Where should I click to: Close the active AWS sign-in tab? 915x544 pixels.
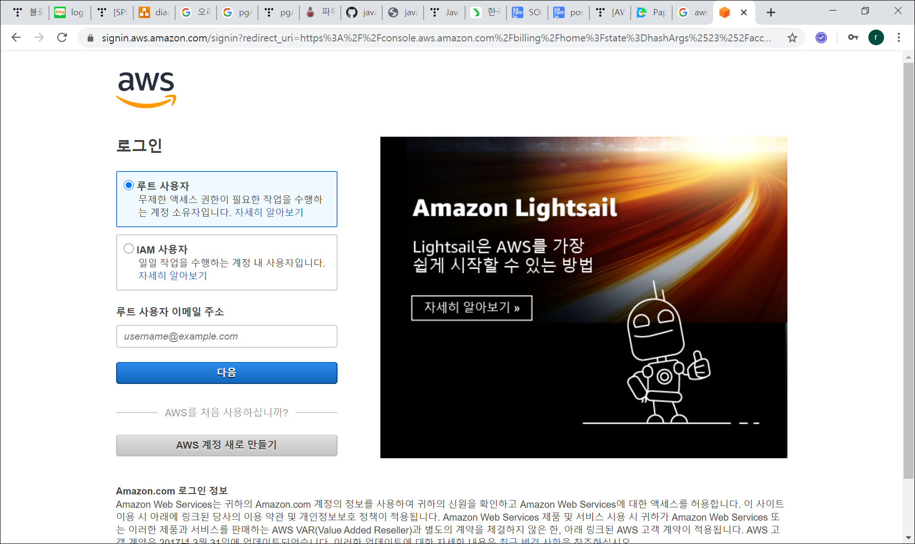[x=744, y=13]
